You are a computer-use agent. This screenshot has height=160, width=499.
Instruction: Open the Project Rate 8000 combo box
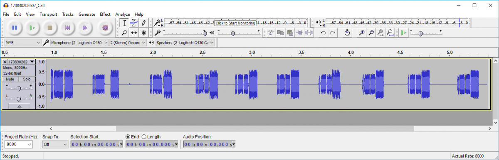[18, 144]
